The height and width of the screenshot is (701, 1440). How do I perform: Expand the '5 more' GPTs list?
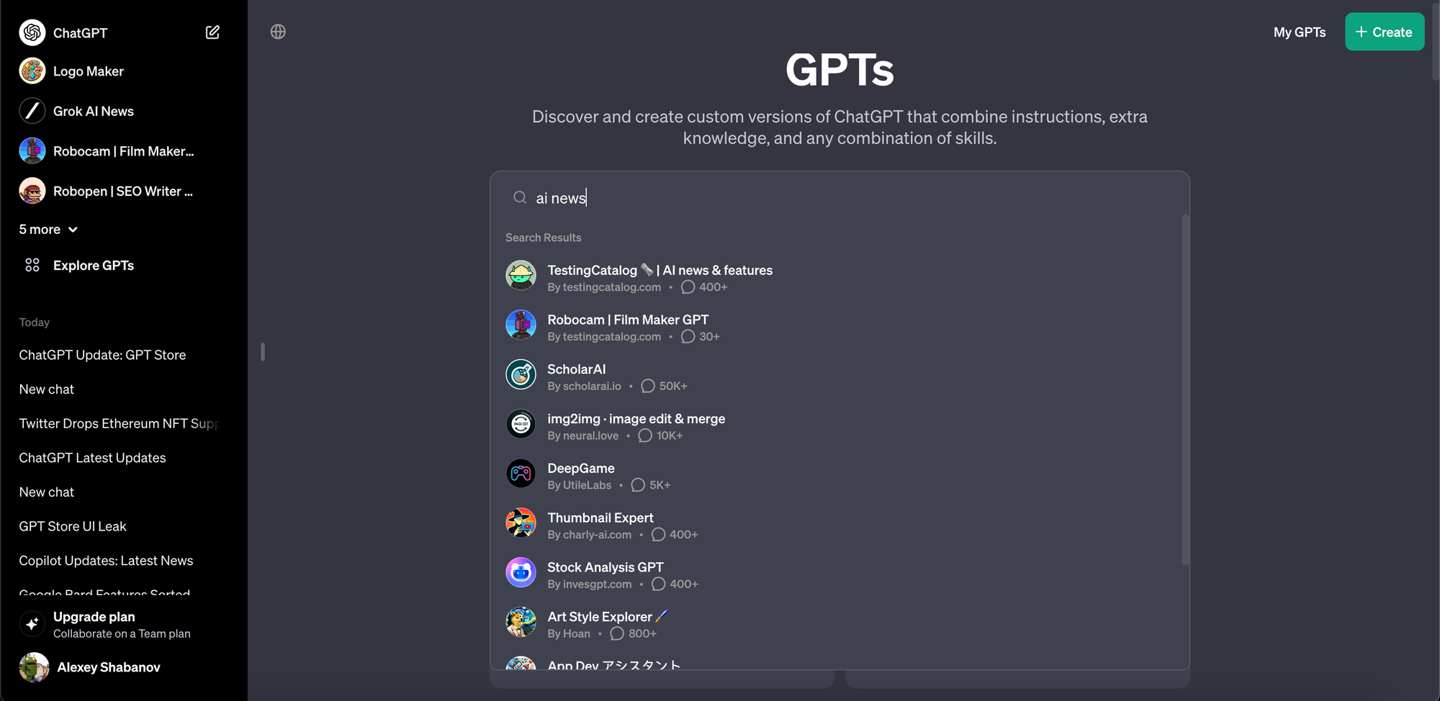pyautogui.click(x=48, y=229)
